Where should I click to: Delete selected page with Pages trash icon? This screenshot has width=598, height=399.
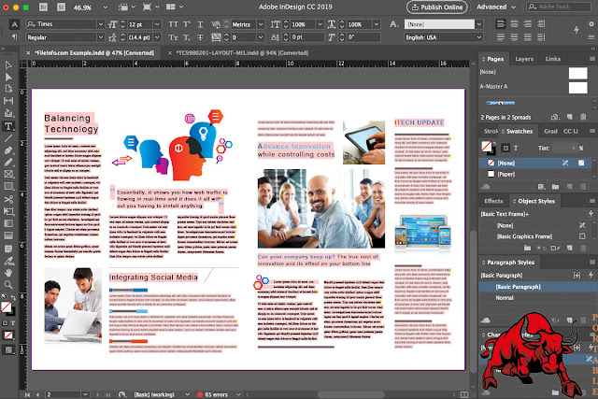[x=583, y=117]
